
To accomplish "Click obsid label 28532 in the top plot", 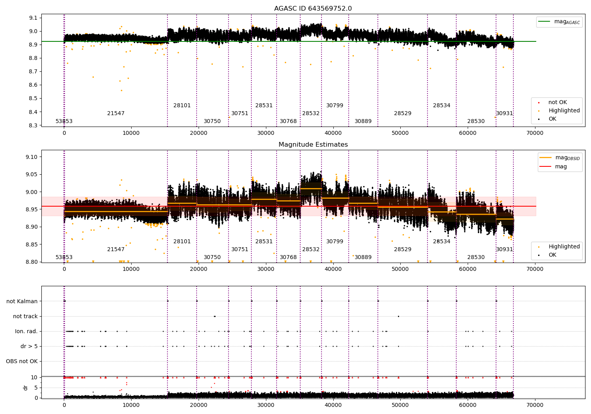I will coord(311,114).
